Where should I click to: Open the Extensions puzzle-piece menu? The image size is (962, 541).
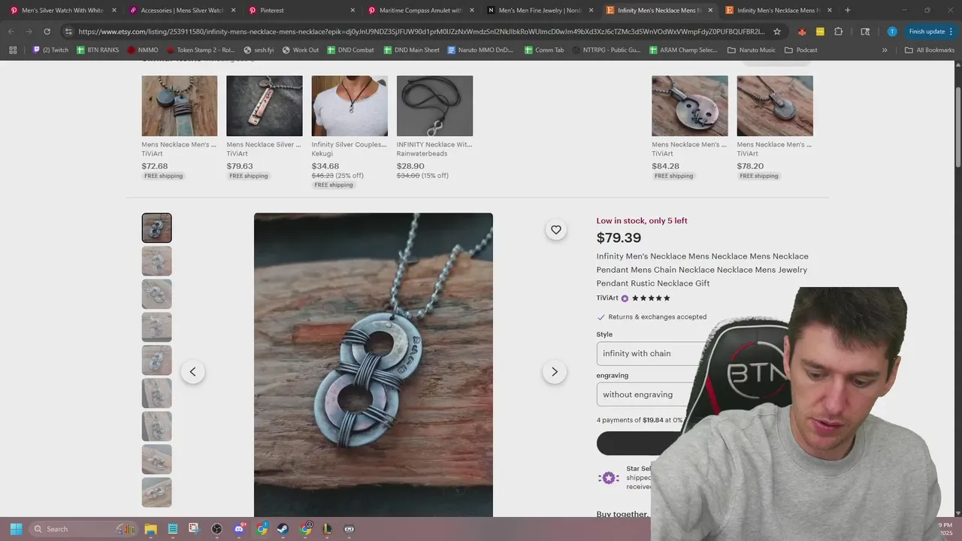pos(839,32)
